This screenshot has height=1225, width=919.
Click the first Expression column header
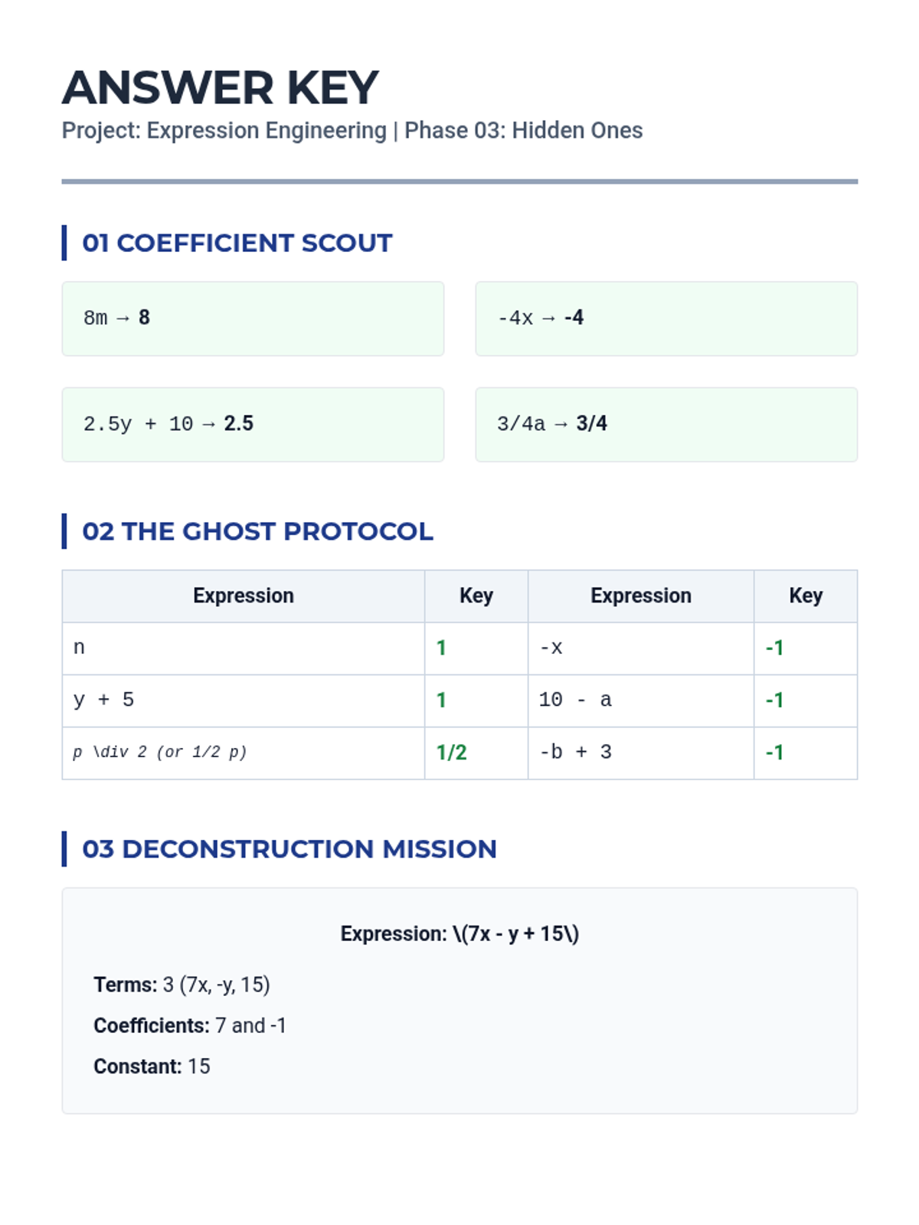pos(244,596)
